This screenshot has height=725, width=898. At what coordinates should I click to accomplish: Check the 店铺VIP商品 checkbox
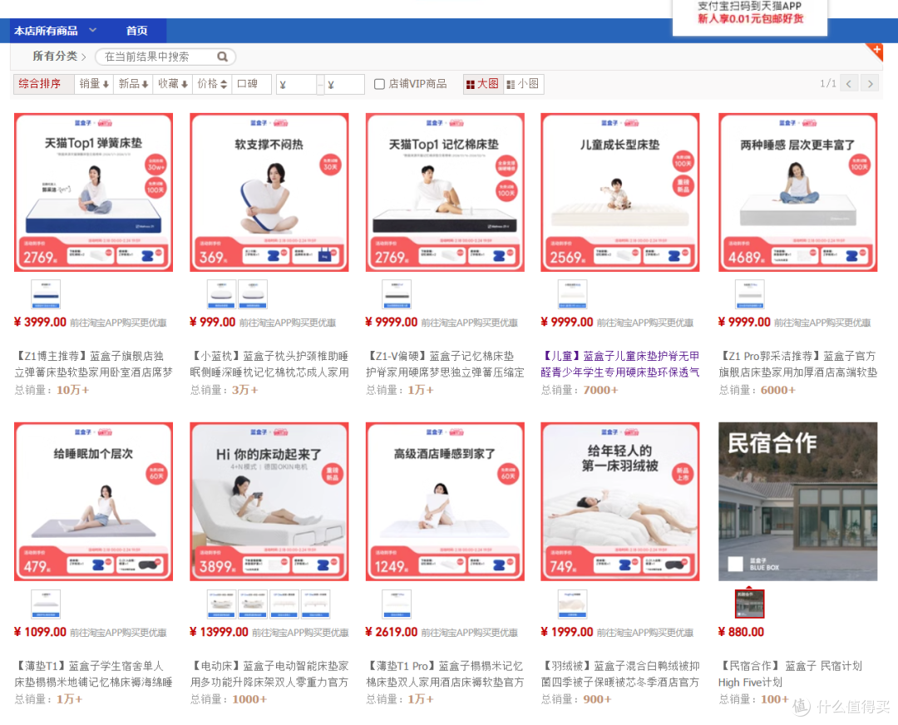(379, 84)
